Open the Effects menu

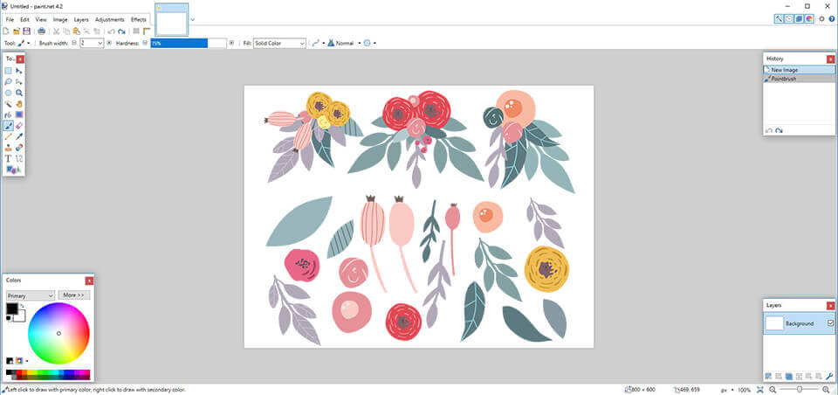(x=139, y=19)
